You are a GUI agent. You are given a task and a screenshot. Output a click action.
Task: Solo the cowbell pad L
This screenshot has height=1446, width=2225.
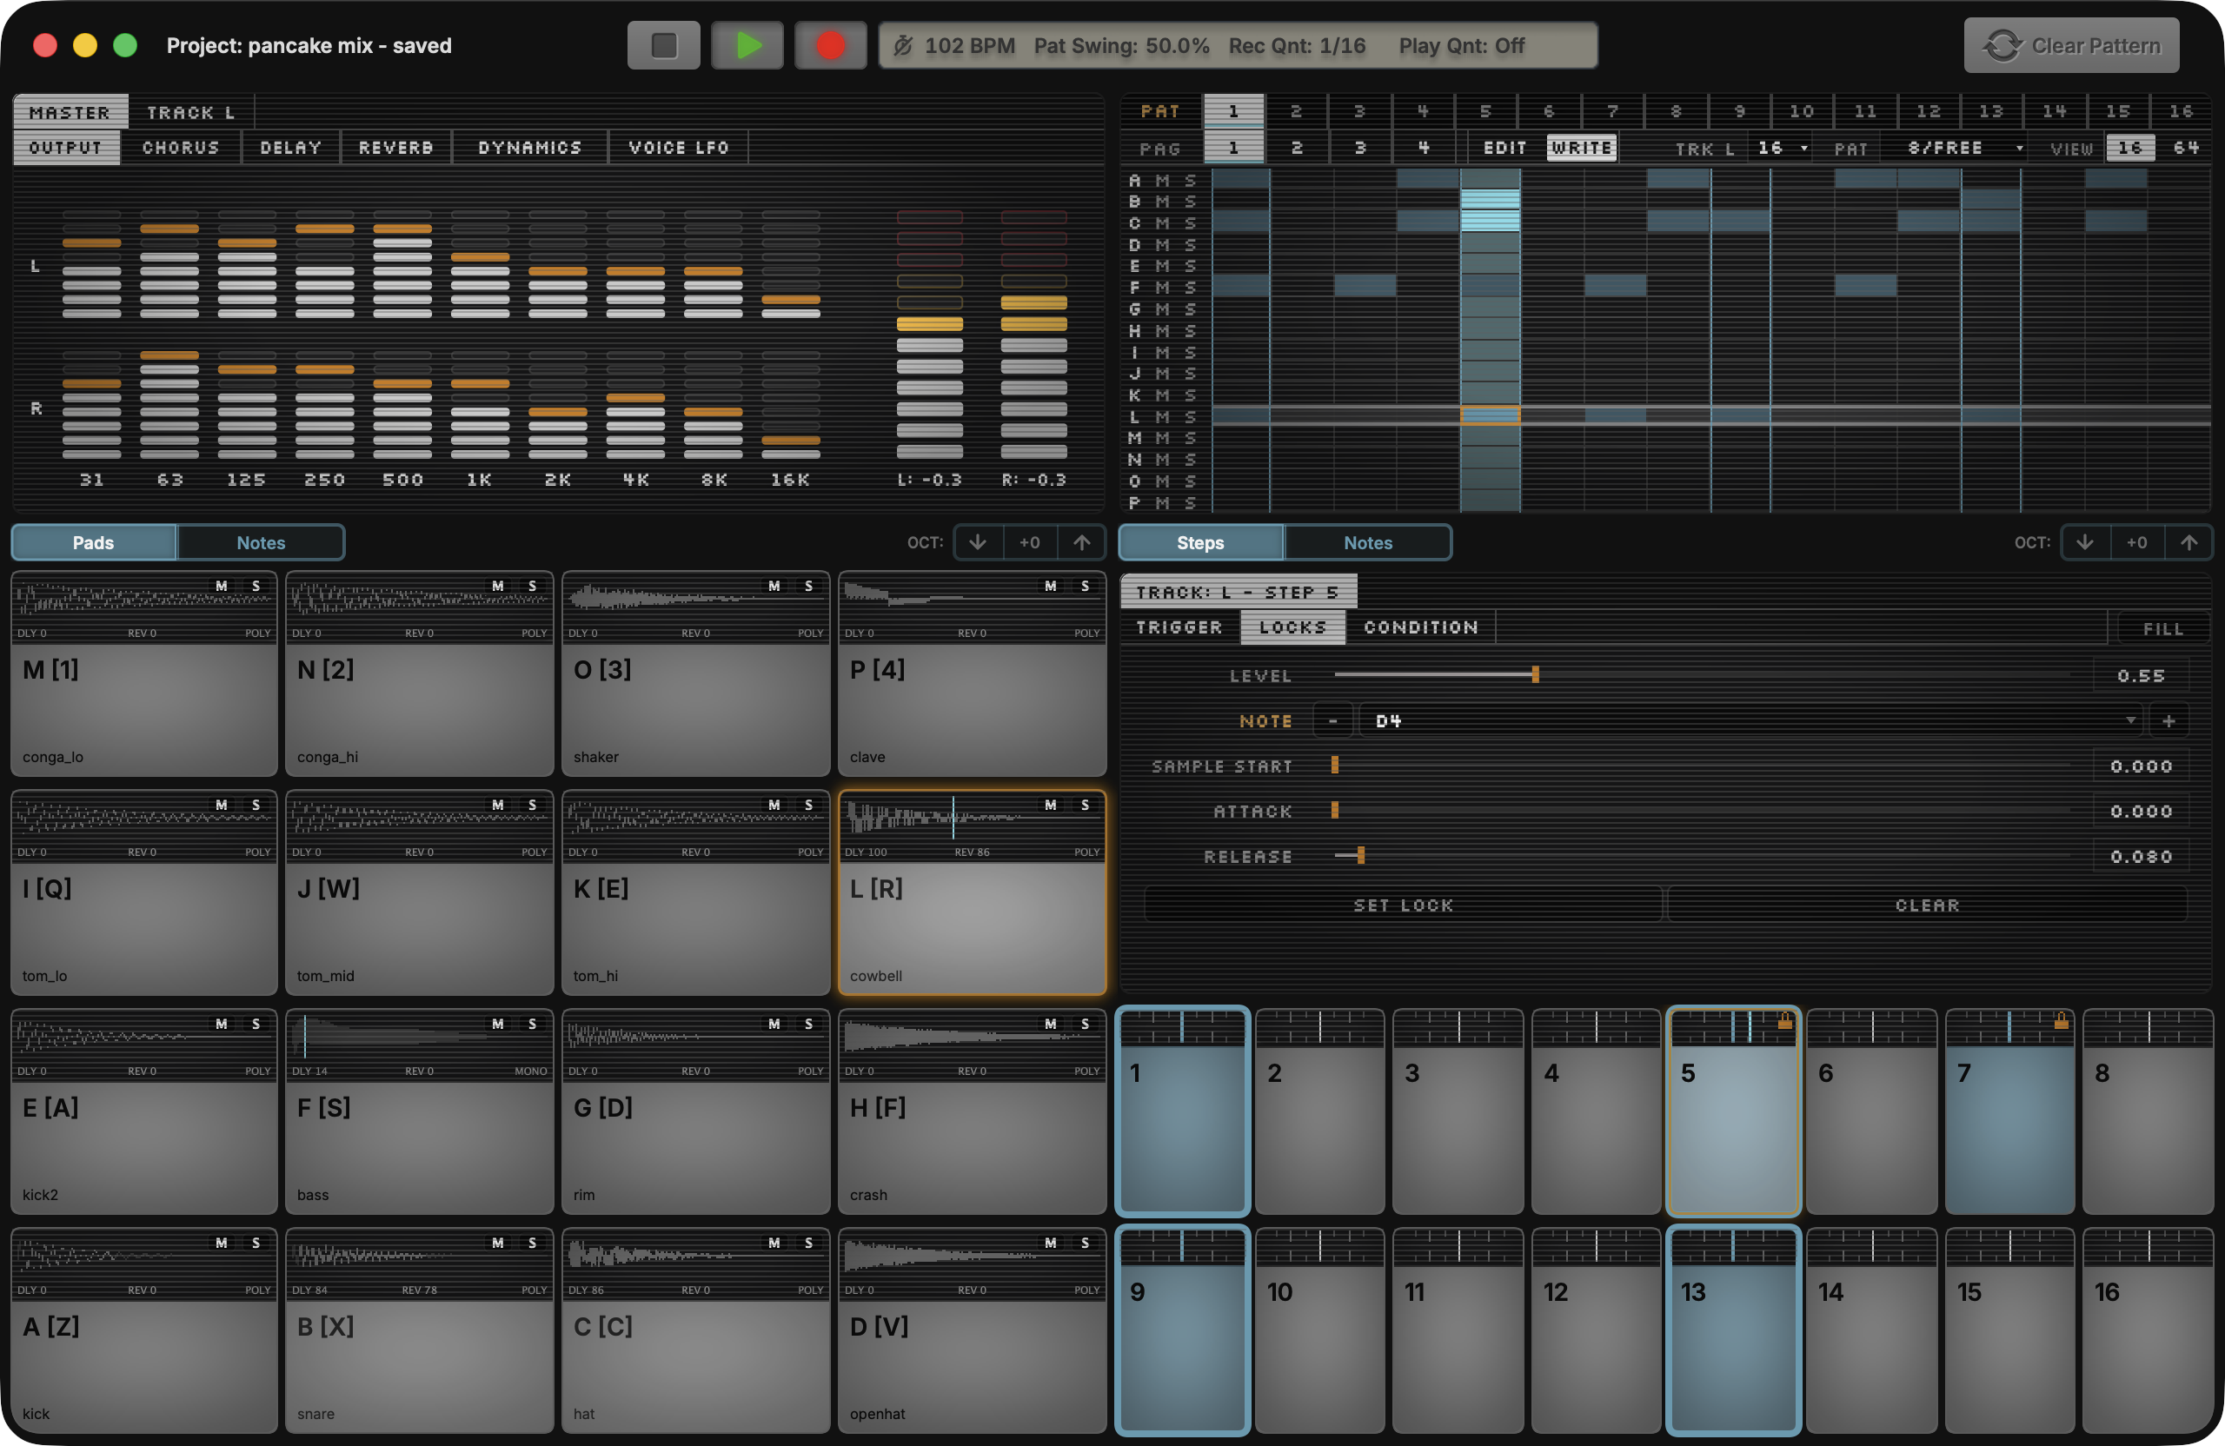pyautogui.click(x=1085, y=805)
